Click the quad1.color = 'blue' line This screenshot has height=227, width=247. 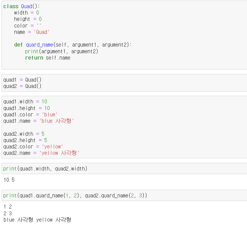(30, 115)
